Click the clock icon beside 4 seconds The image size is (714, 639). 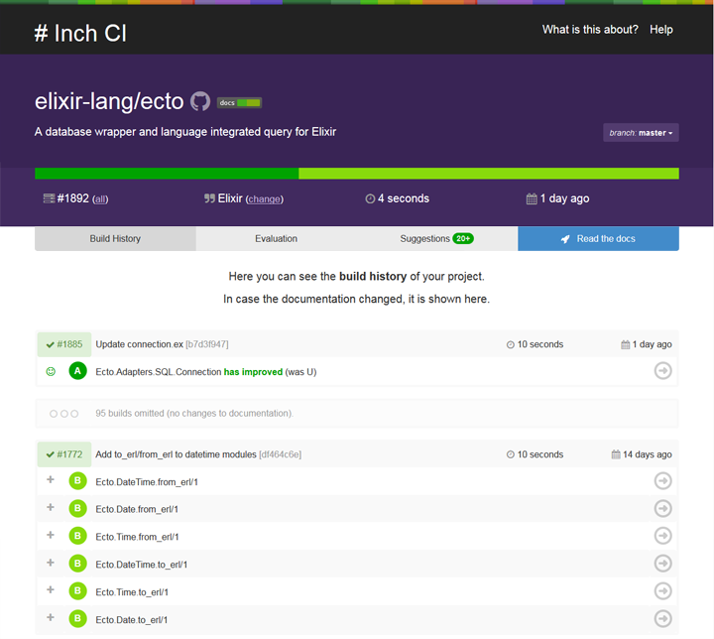coord(370,198)
